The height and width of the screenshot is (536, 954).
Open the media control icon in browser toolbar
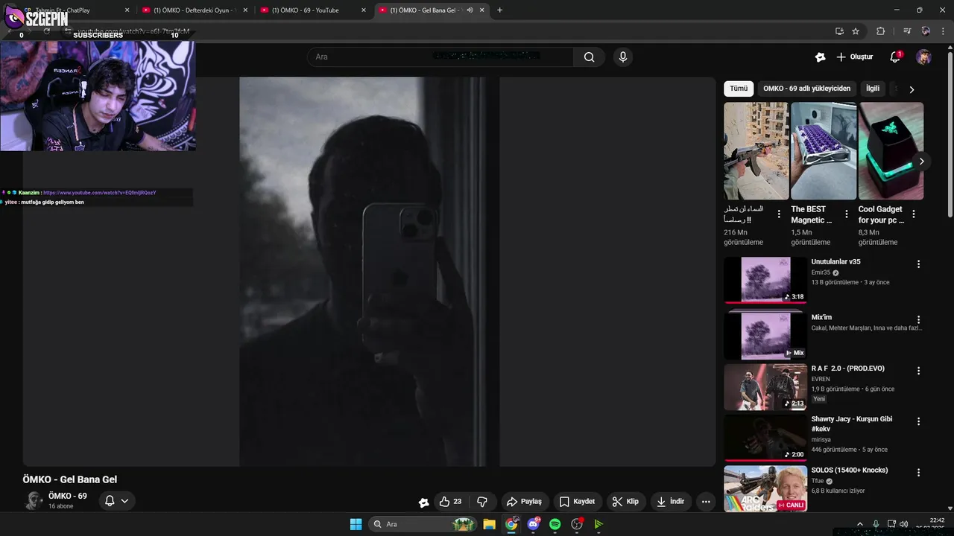pyautogui.click(x=907, y=31)
